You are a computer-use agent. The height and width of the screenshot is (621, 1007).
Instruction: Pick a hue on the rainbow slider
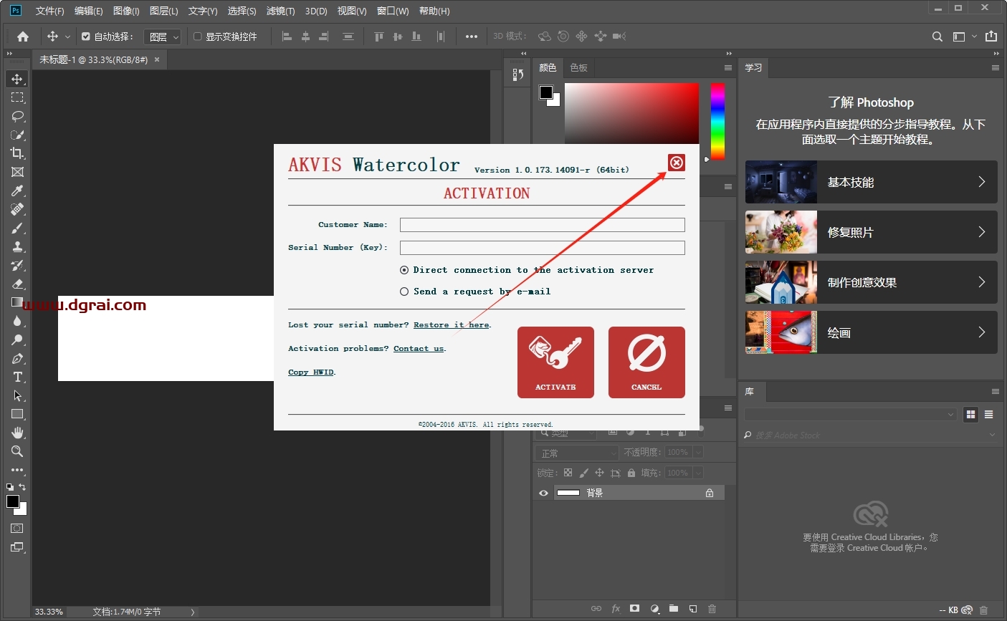[717, 121]
